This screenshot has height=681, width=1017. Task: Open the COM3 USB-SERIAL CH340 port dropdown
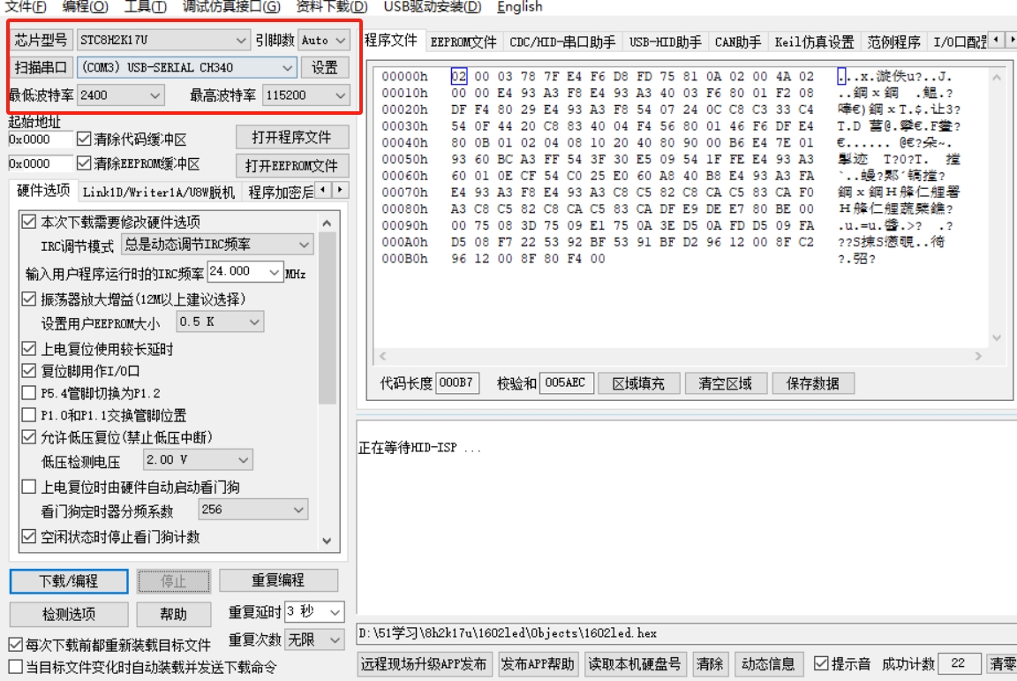point(187,67)
